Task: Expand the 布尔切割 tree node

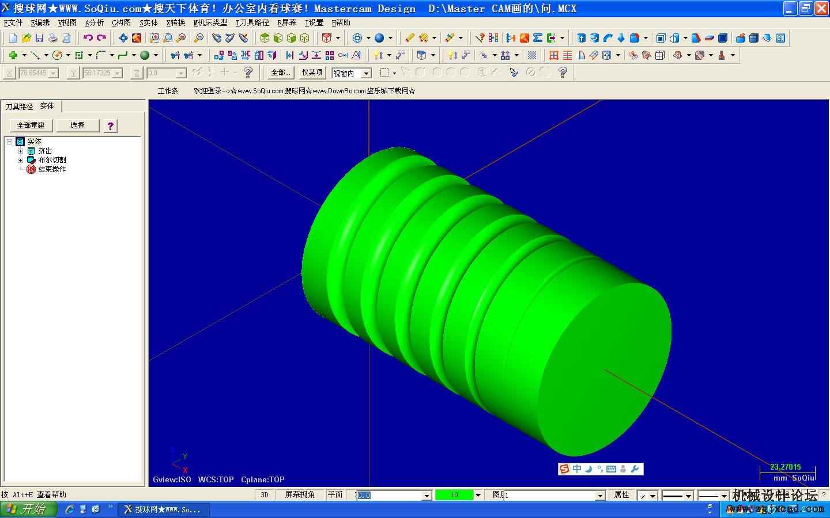Action: pyautogui.click(x=21, y=160)
